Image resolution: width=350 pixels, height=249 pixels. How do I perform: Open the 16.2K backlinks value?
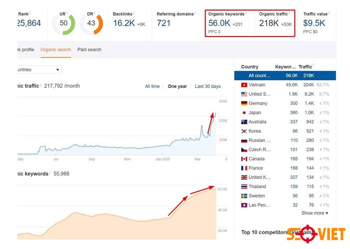(124, 23)
